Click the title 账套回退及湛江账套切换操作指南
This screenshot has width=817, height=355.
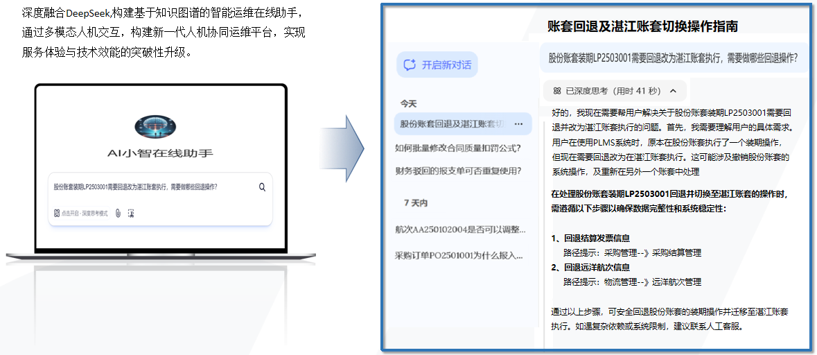642,26
